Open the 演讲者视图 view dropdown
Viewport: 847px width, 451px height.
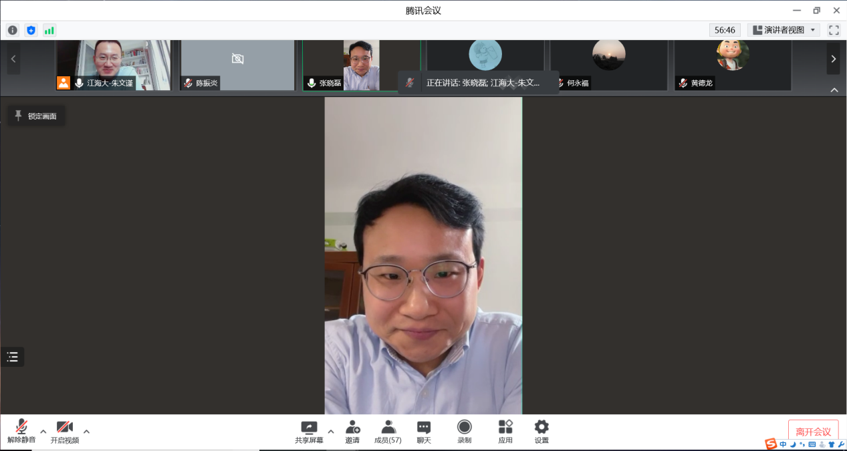(x=783, y=30)
